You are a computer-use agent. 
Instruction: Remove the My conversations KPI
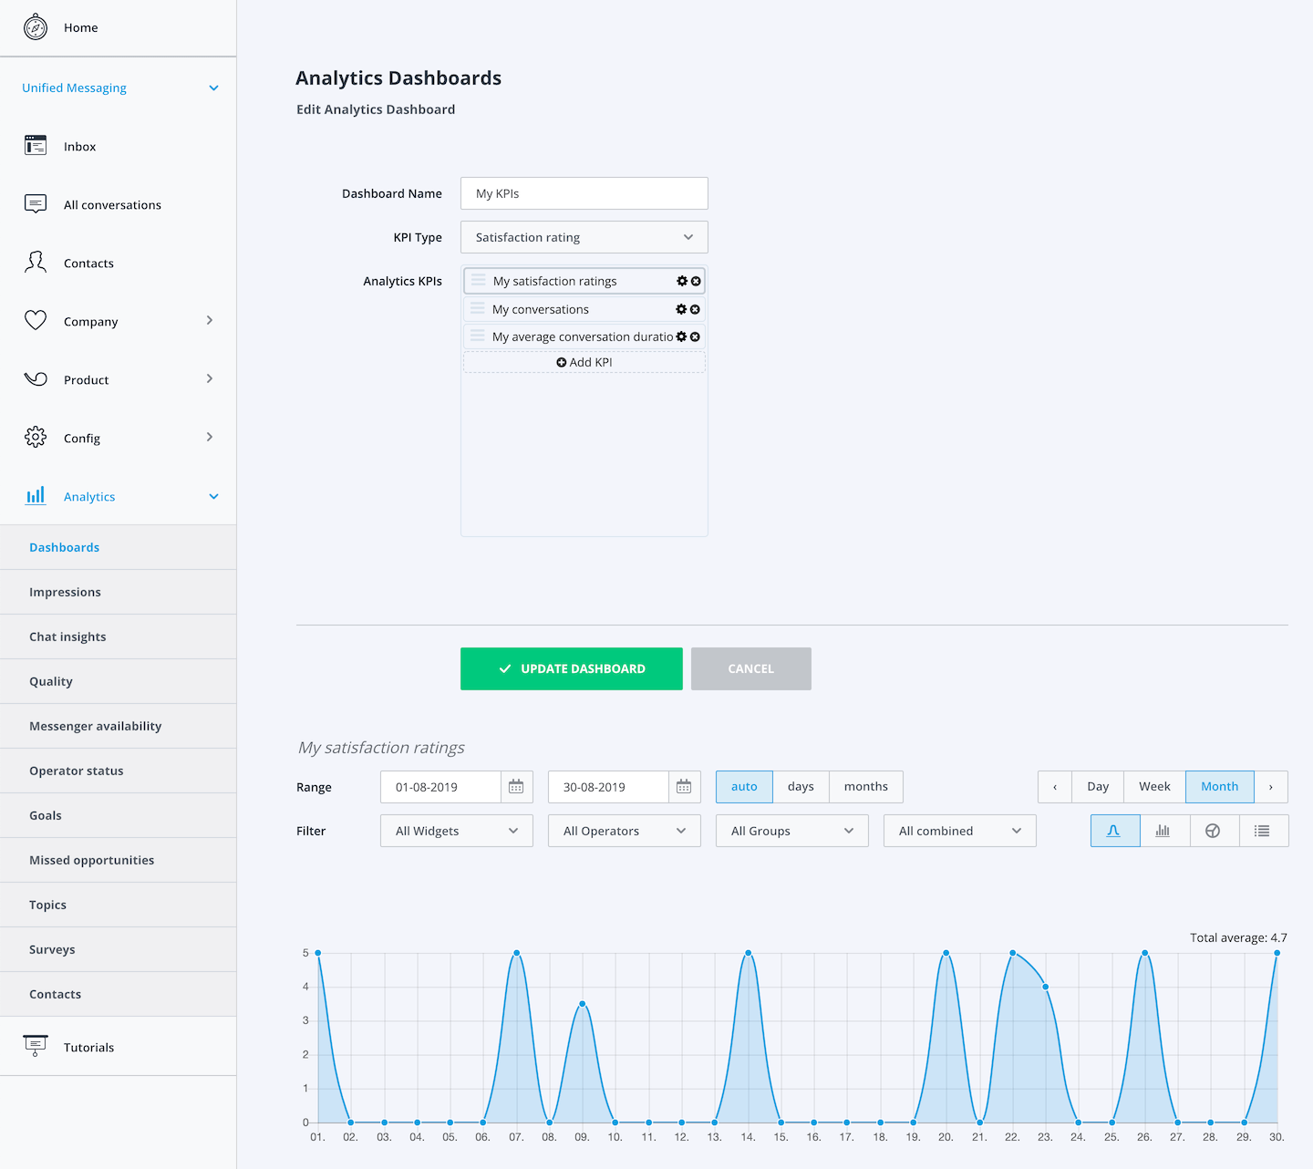pyautogui.click(x=695, y=309)
